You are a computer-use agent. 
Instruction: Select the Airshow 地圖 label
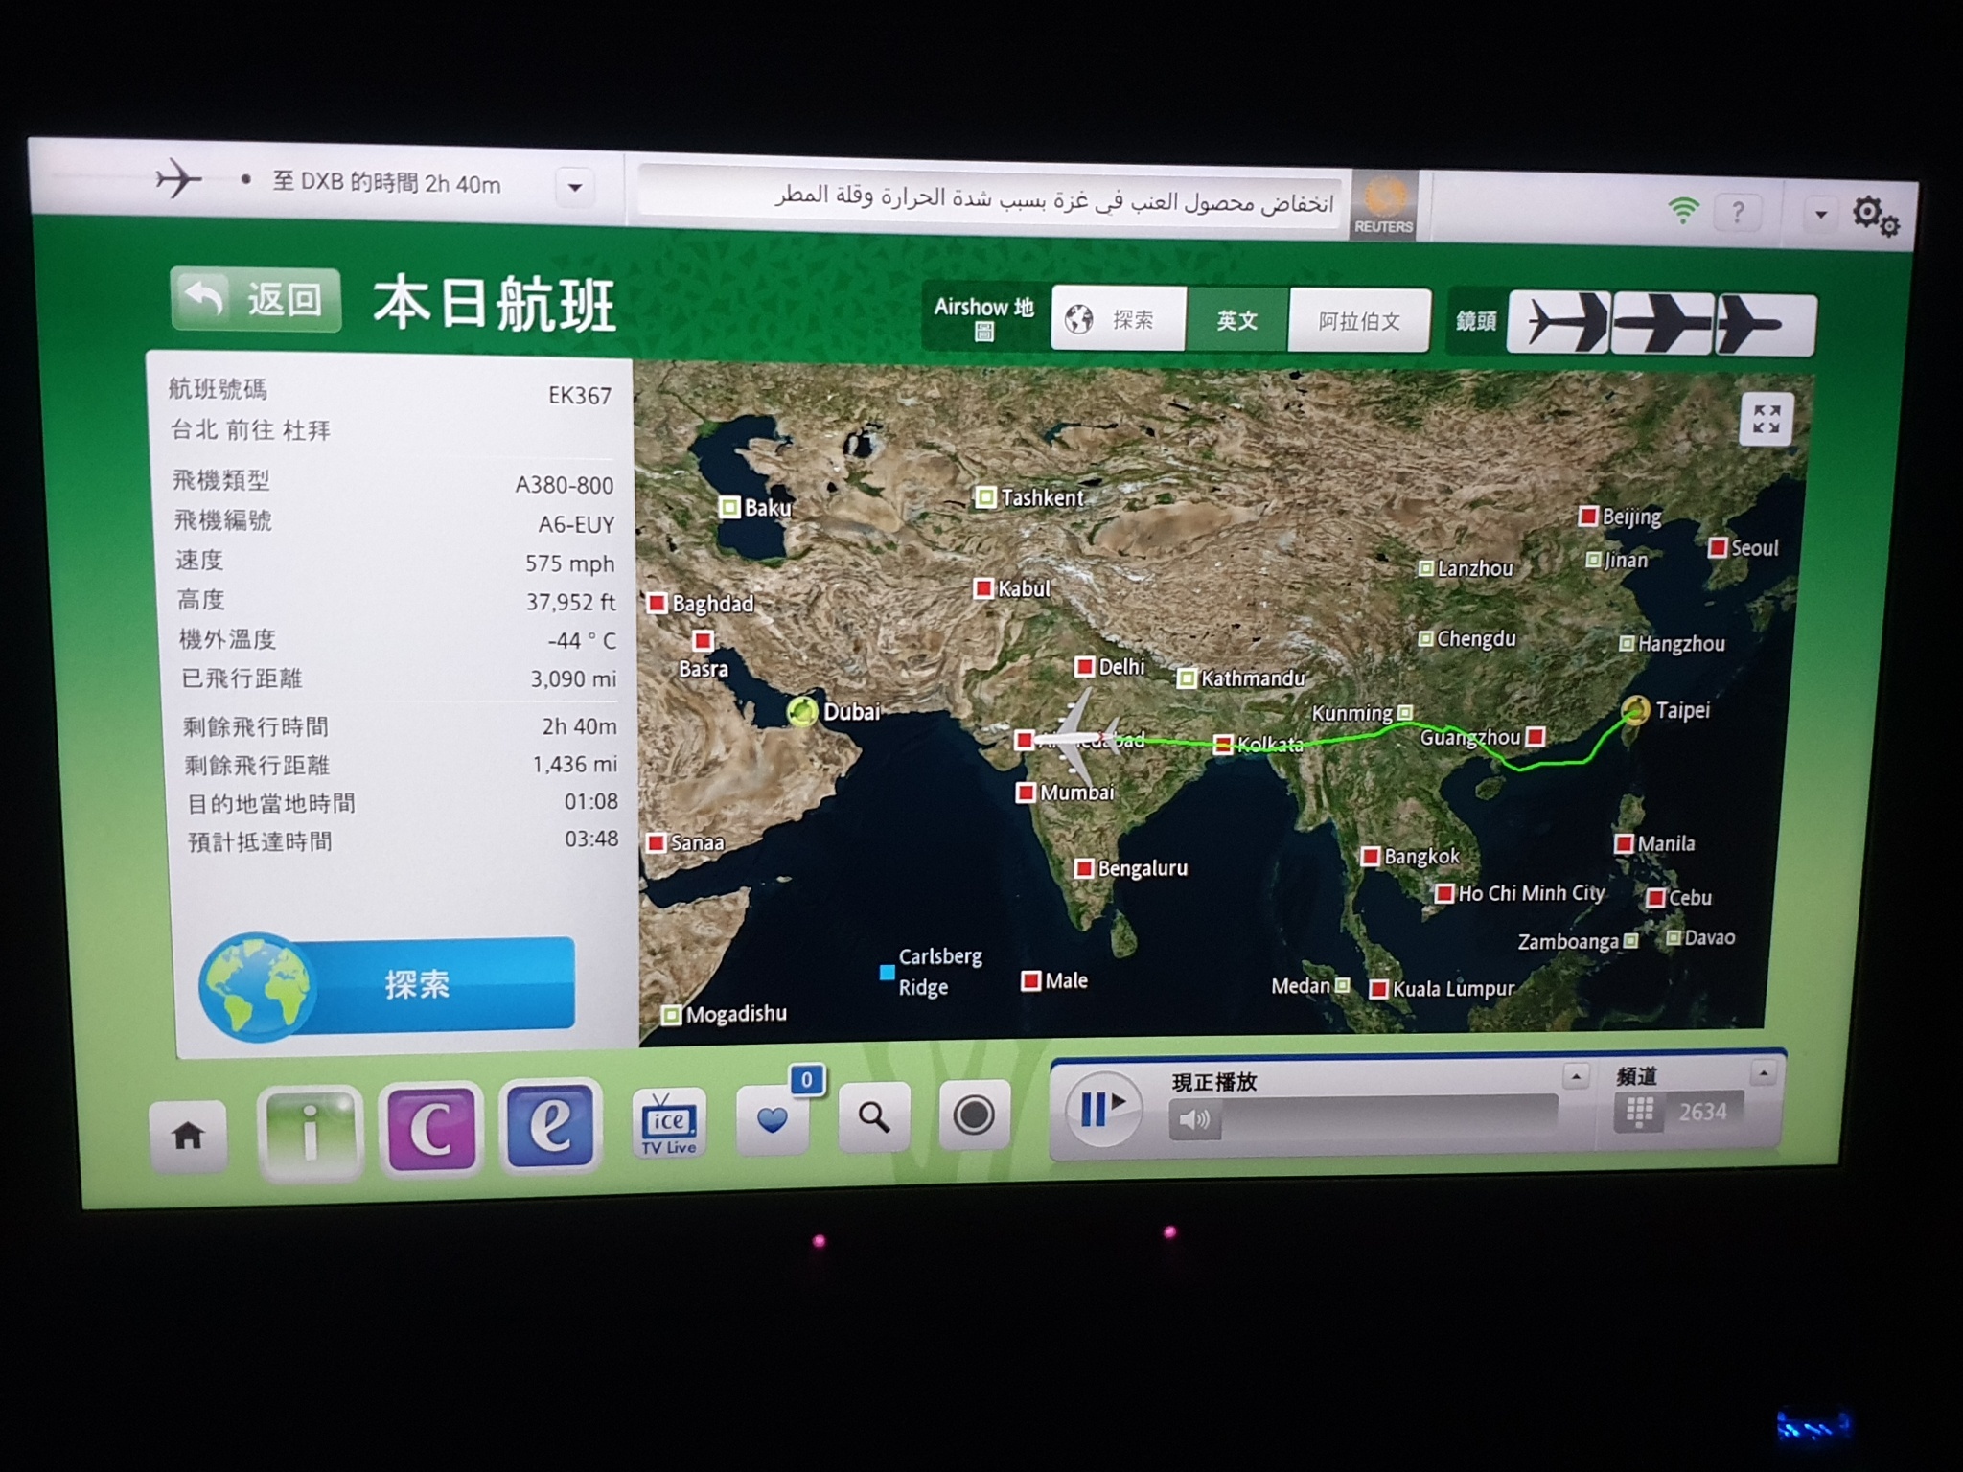tap(984, 318)
